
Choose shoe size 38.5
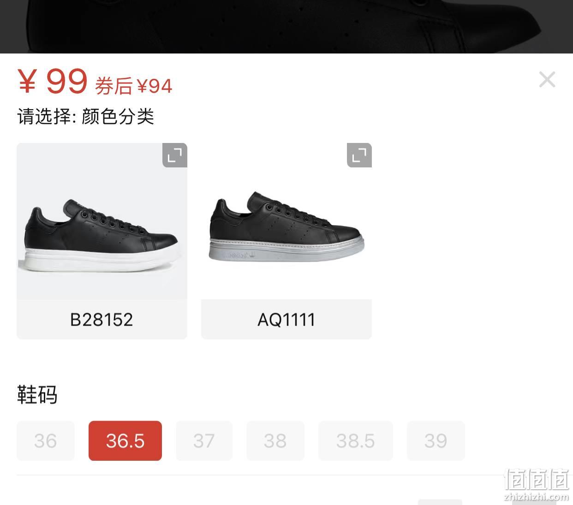(356, 441)
